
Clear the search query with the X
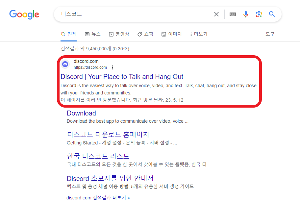(x=216, y=14)
